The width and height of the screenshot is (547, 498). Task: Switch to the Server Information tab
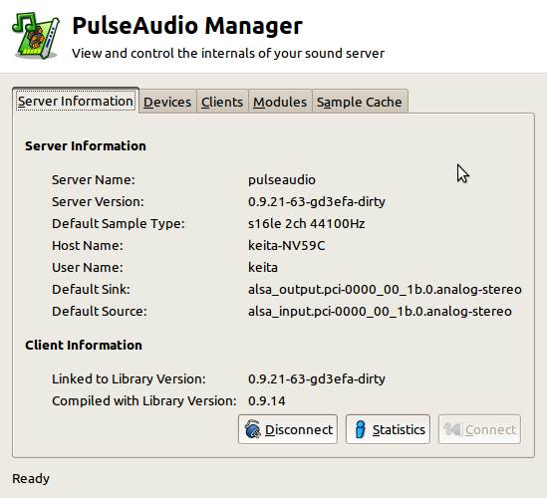click(x=76, y=101)
